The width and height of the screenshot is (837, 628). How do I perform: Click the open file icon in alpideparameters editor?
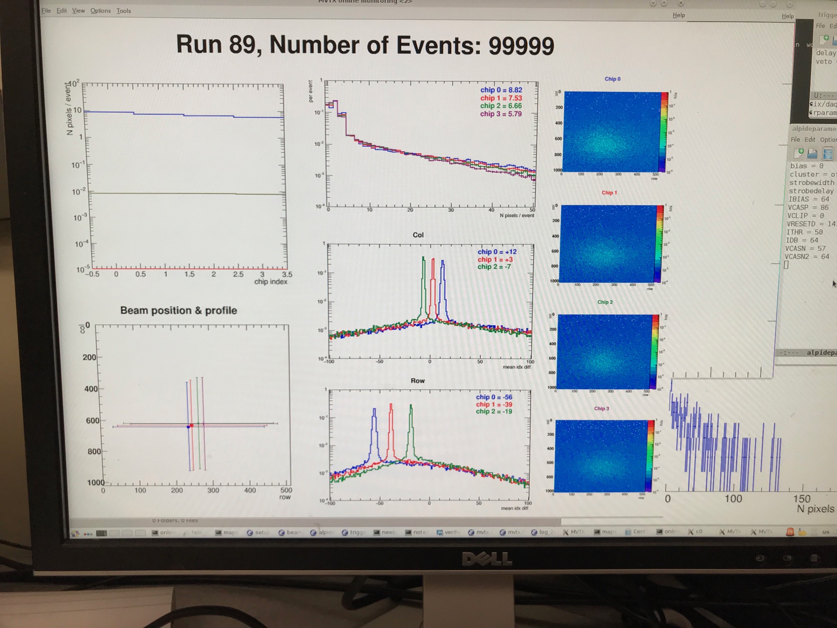point(813,154)
